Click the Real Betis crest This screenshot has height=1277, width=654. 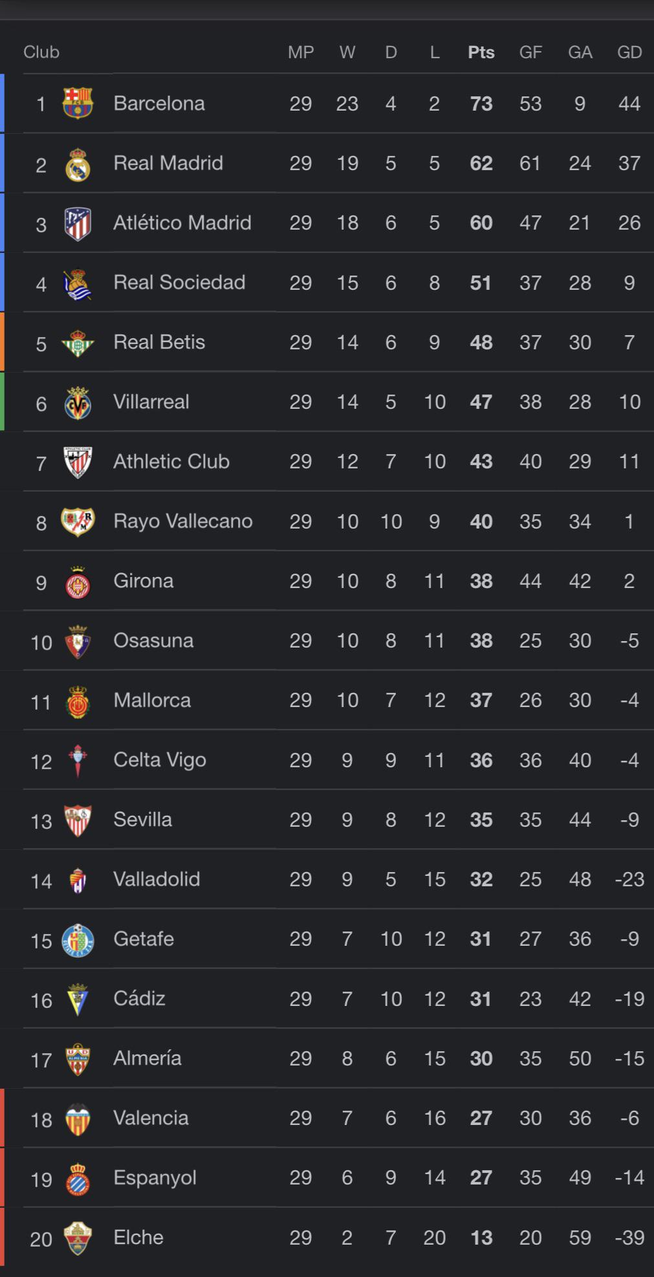[78, 343]
